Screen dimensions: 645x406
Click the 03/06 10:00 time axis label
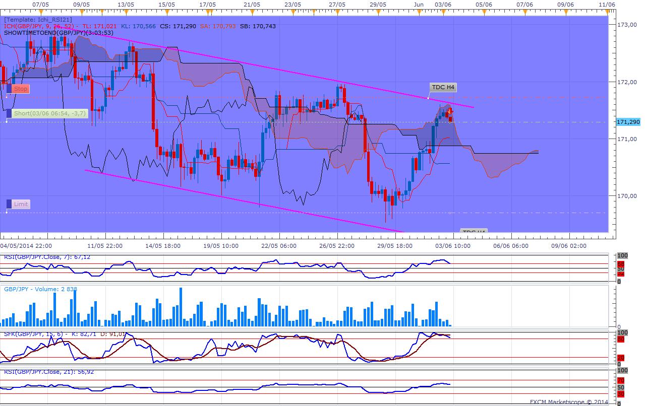[x=452, y=245]
